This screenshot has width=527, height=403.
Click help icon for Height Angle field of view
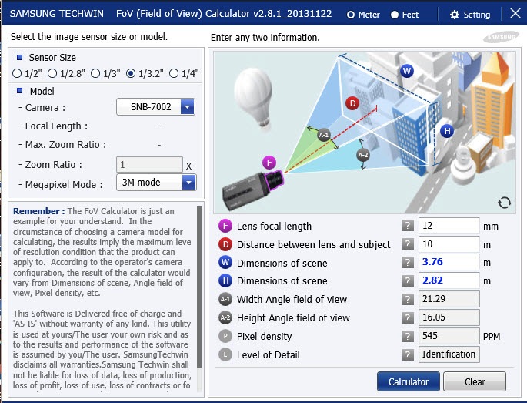(x=408, y=317)
